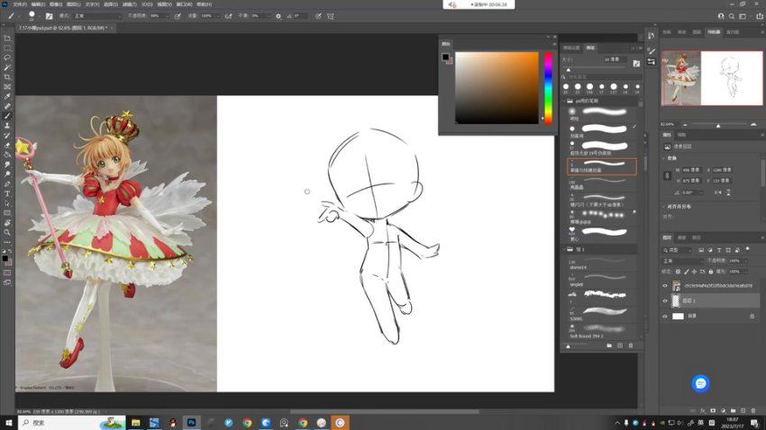
Task: Open the brush opacity dropdown arrow
Action: tap(168, 16)
